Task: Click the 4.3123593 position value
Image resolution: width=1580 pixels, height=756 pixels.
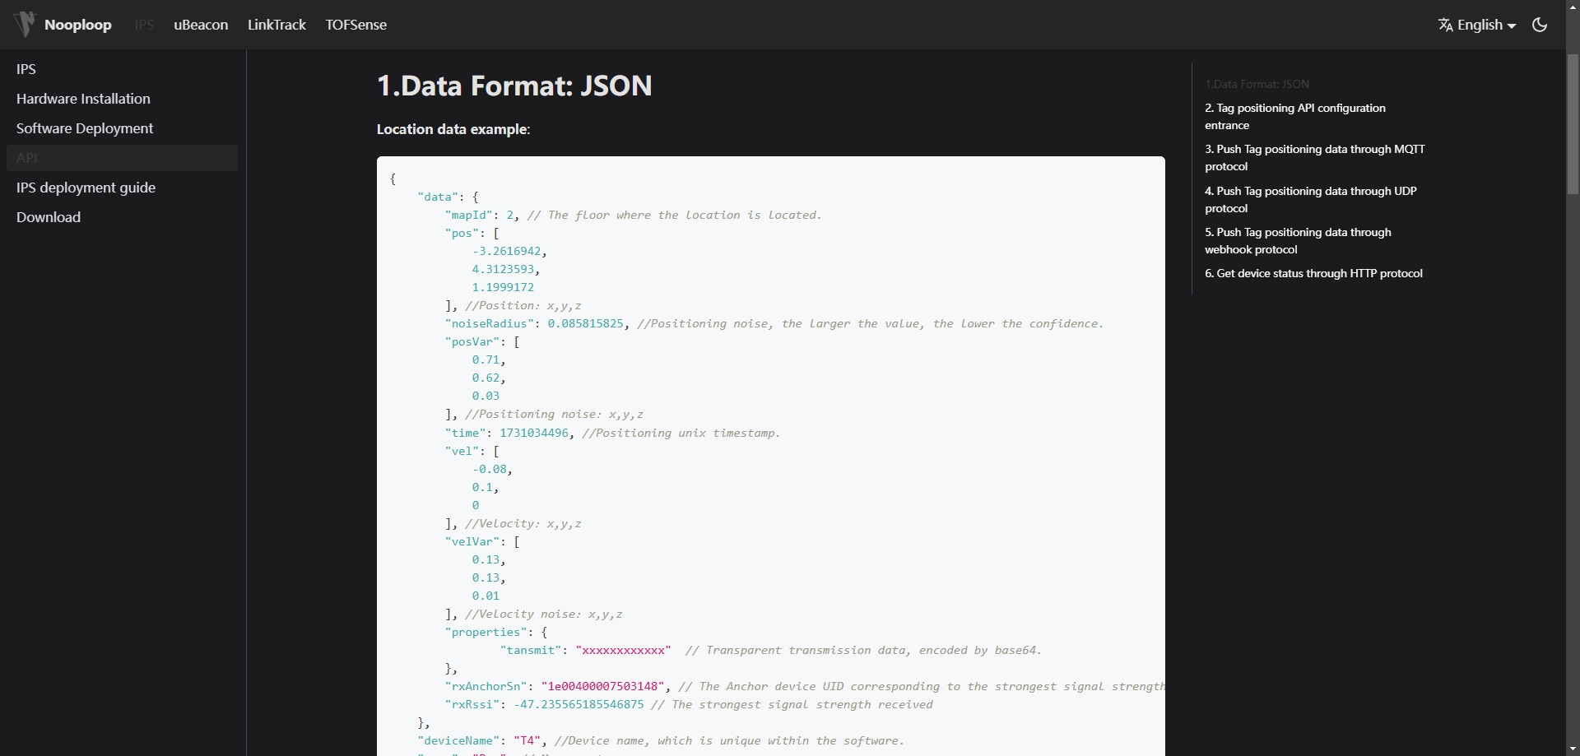Action: [x=503, y=269]
